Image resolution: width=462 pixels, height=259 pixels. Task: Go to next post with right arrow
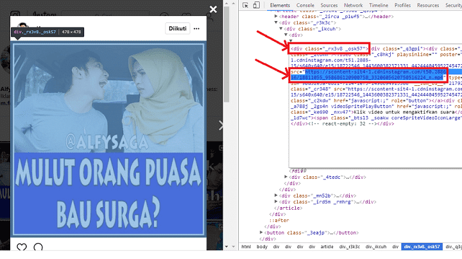[221, 126]
